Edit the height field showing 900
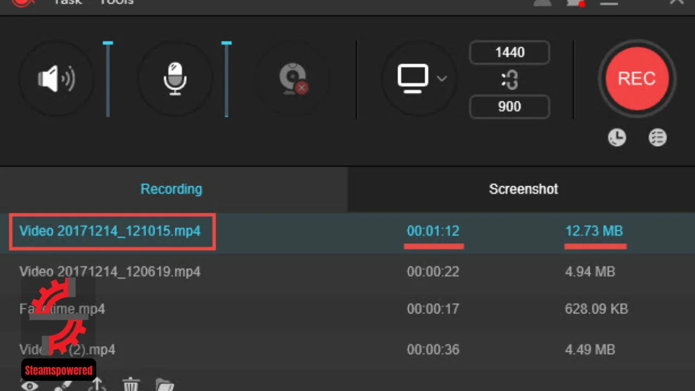This screenshot has height=391, width=695. 509,106
